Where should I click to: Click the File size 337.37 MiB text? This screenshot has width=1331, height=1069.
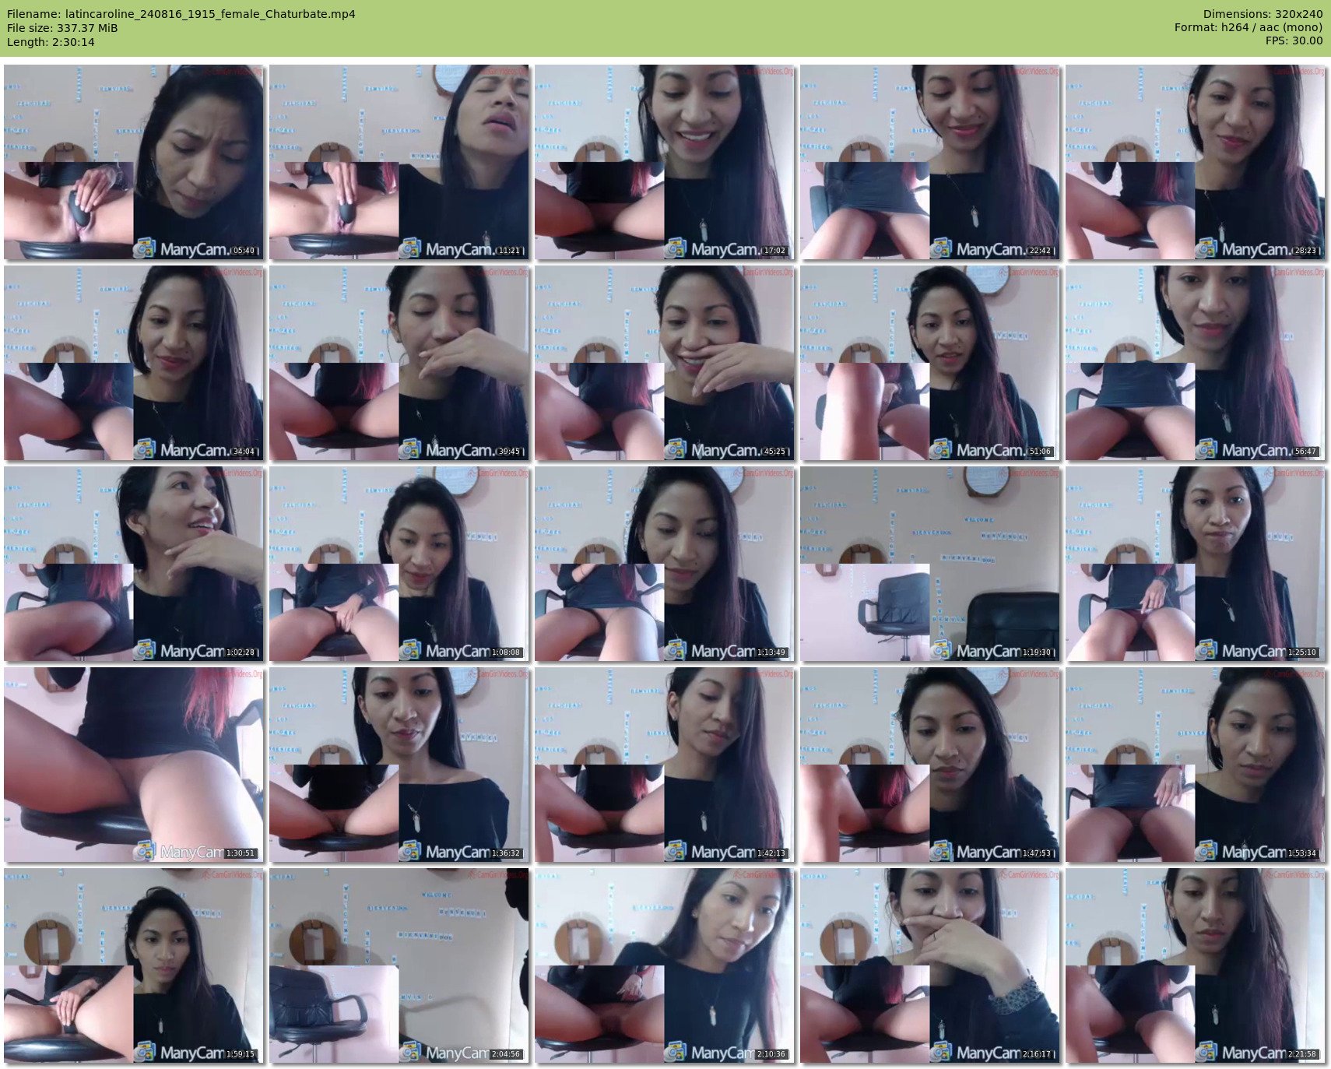(x=62, y=28)
